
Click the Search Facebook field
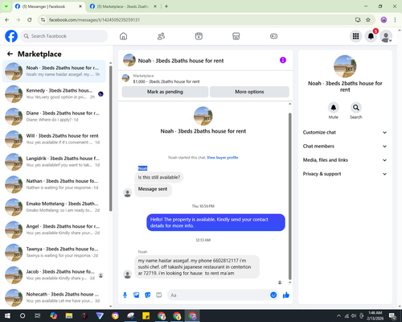coord(64,36)
